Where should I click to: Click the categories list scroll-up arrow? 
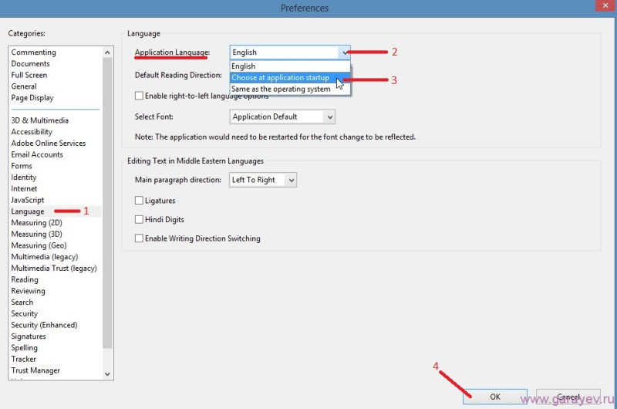[x=107, y=52]
